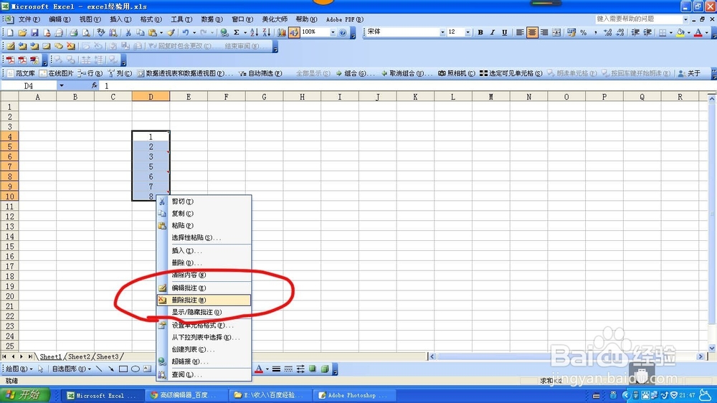Apply the Format Painter brush
The image size is (717, 403).
(171, 32)
